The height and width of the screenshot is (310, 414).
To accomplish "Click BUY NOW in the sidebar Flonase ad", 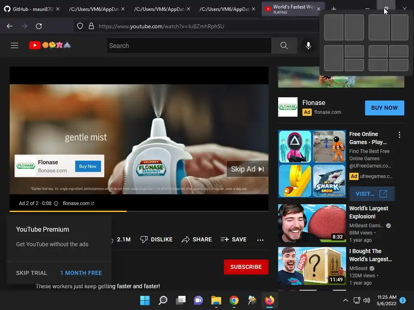I will tap(384, 108).
